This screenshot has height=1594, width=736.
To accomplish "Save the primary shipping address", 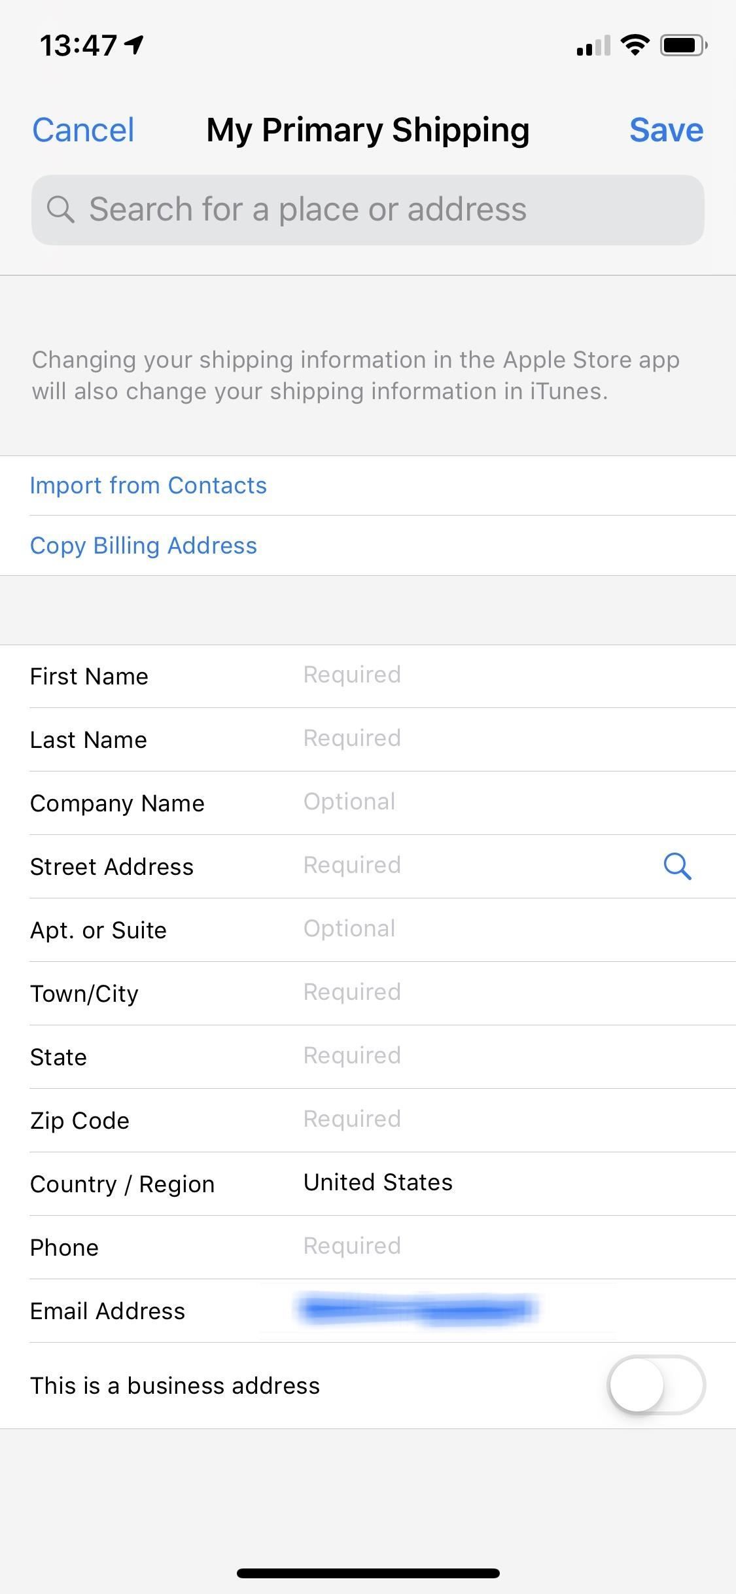I will 666,130.
